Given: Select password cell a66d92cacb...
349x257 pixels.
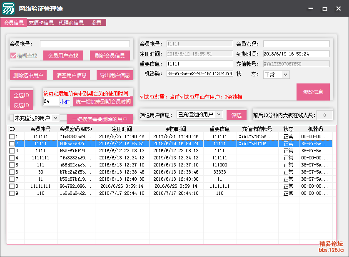Looking at the screenshot, I should pyautogui.click(x=76, y=165).
